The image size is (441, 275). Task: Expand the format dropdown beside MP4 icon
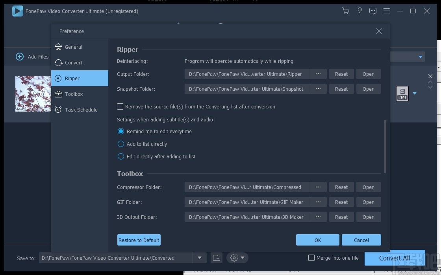click(414, 93)
